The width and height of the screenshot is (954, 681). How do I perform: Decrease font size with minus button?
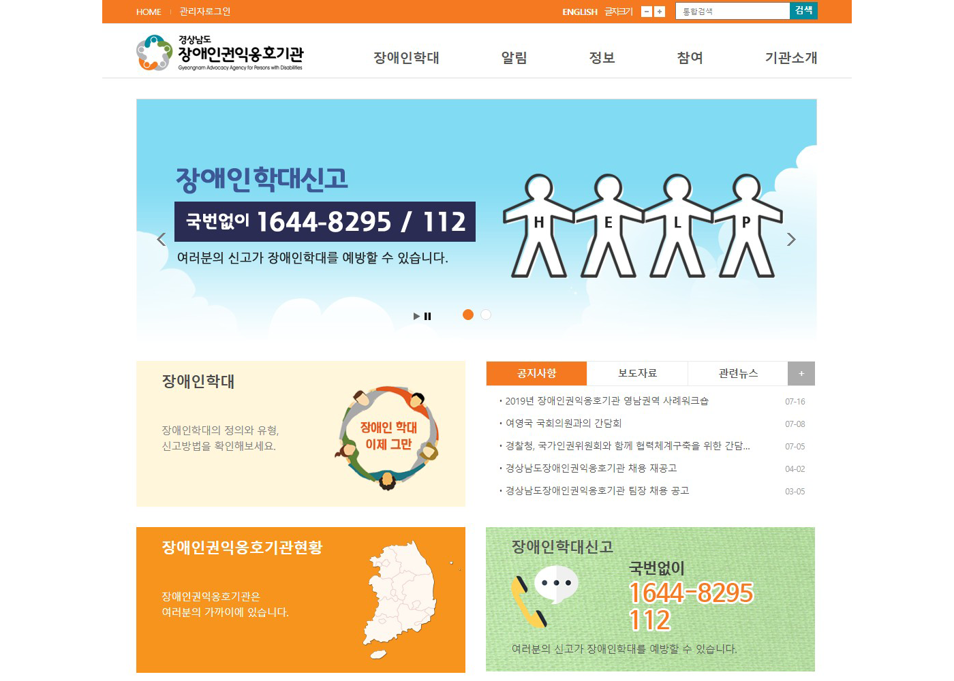click(647, 12)
